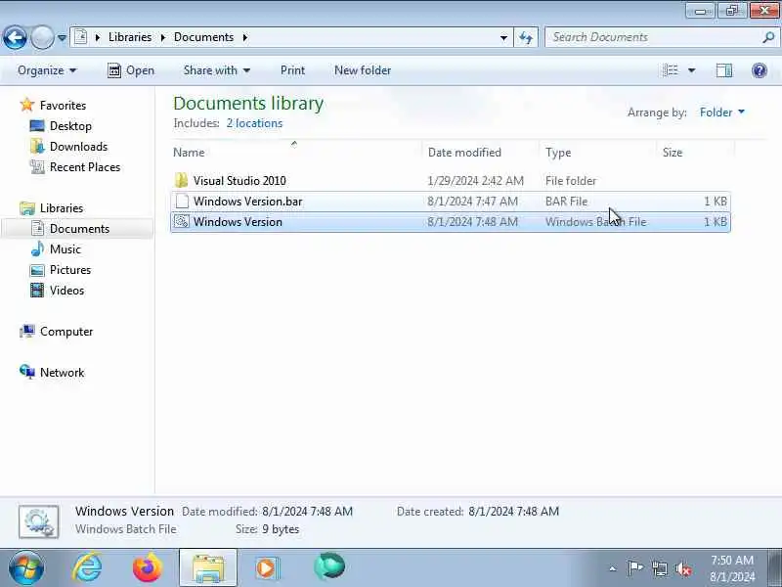Click the Windows Start button
This screenshot has height=587, width=782.
coord(26,567)
